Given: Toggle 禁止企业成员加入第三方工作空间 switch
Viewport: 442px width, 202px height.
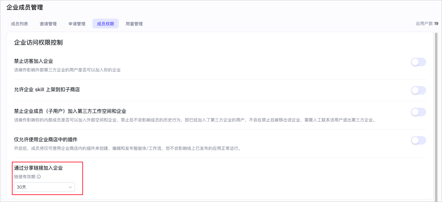Looking at the screenshot, I should [x=418, y=112].
